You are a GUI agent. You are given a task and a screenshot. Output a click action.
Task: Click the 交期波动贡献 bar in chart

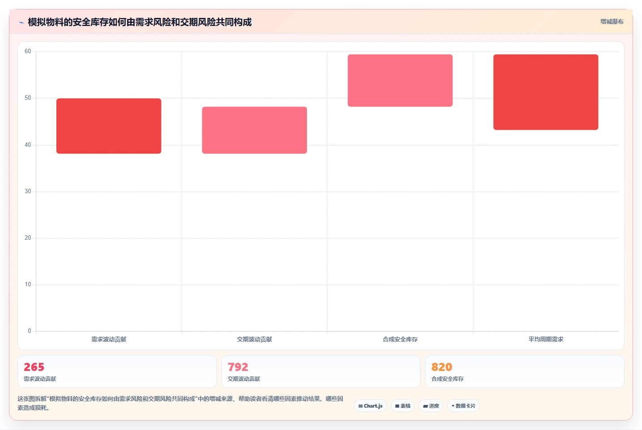click(x=255, y=130)
